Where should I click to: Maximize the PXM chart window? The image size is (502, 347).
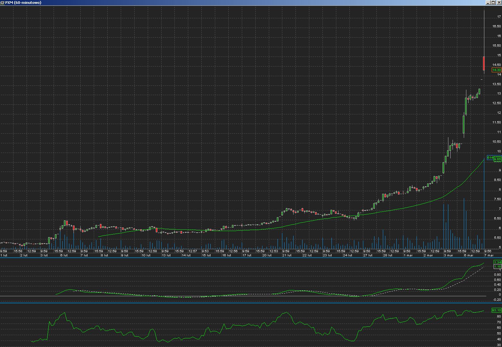pos(494,3)
